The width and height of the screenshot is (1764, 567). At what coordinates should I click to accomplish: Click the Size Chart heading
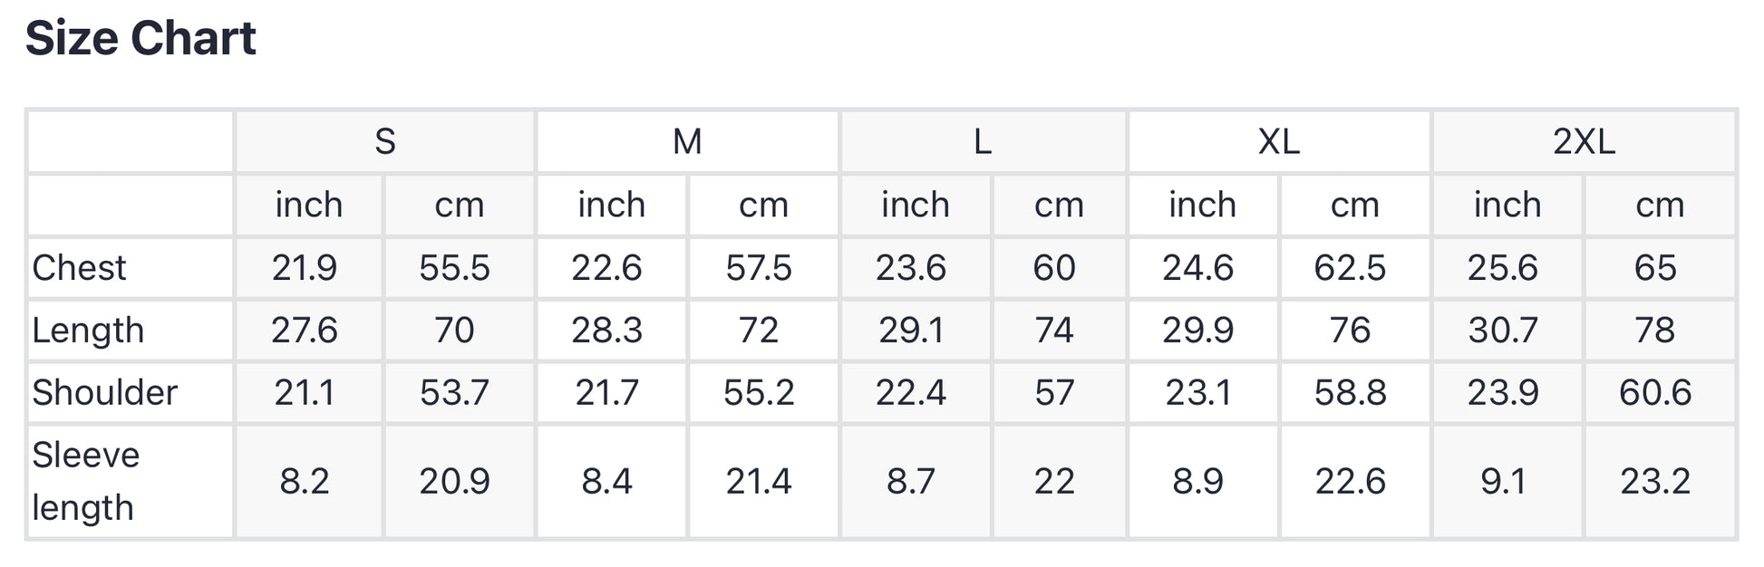click(141, 39)
